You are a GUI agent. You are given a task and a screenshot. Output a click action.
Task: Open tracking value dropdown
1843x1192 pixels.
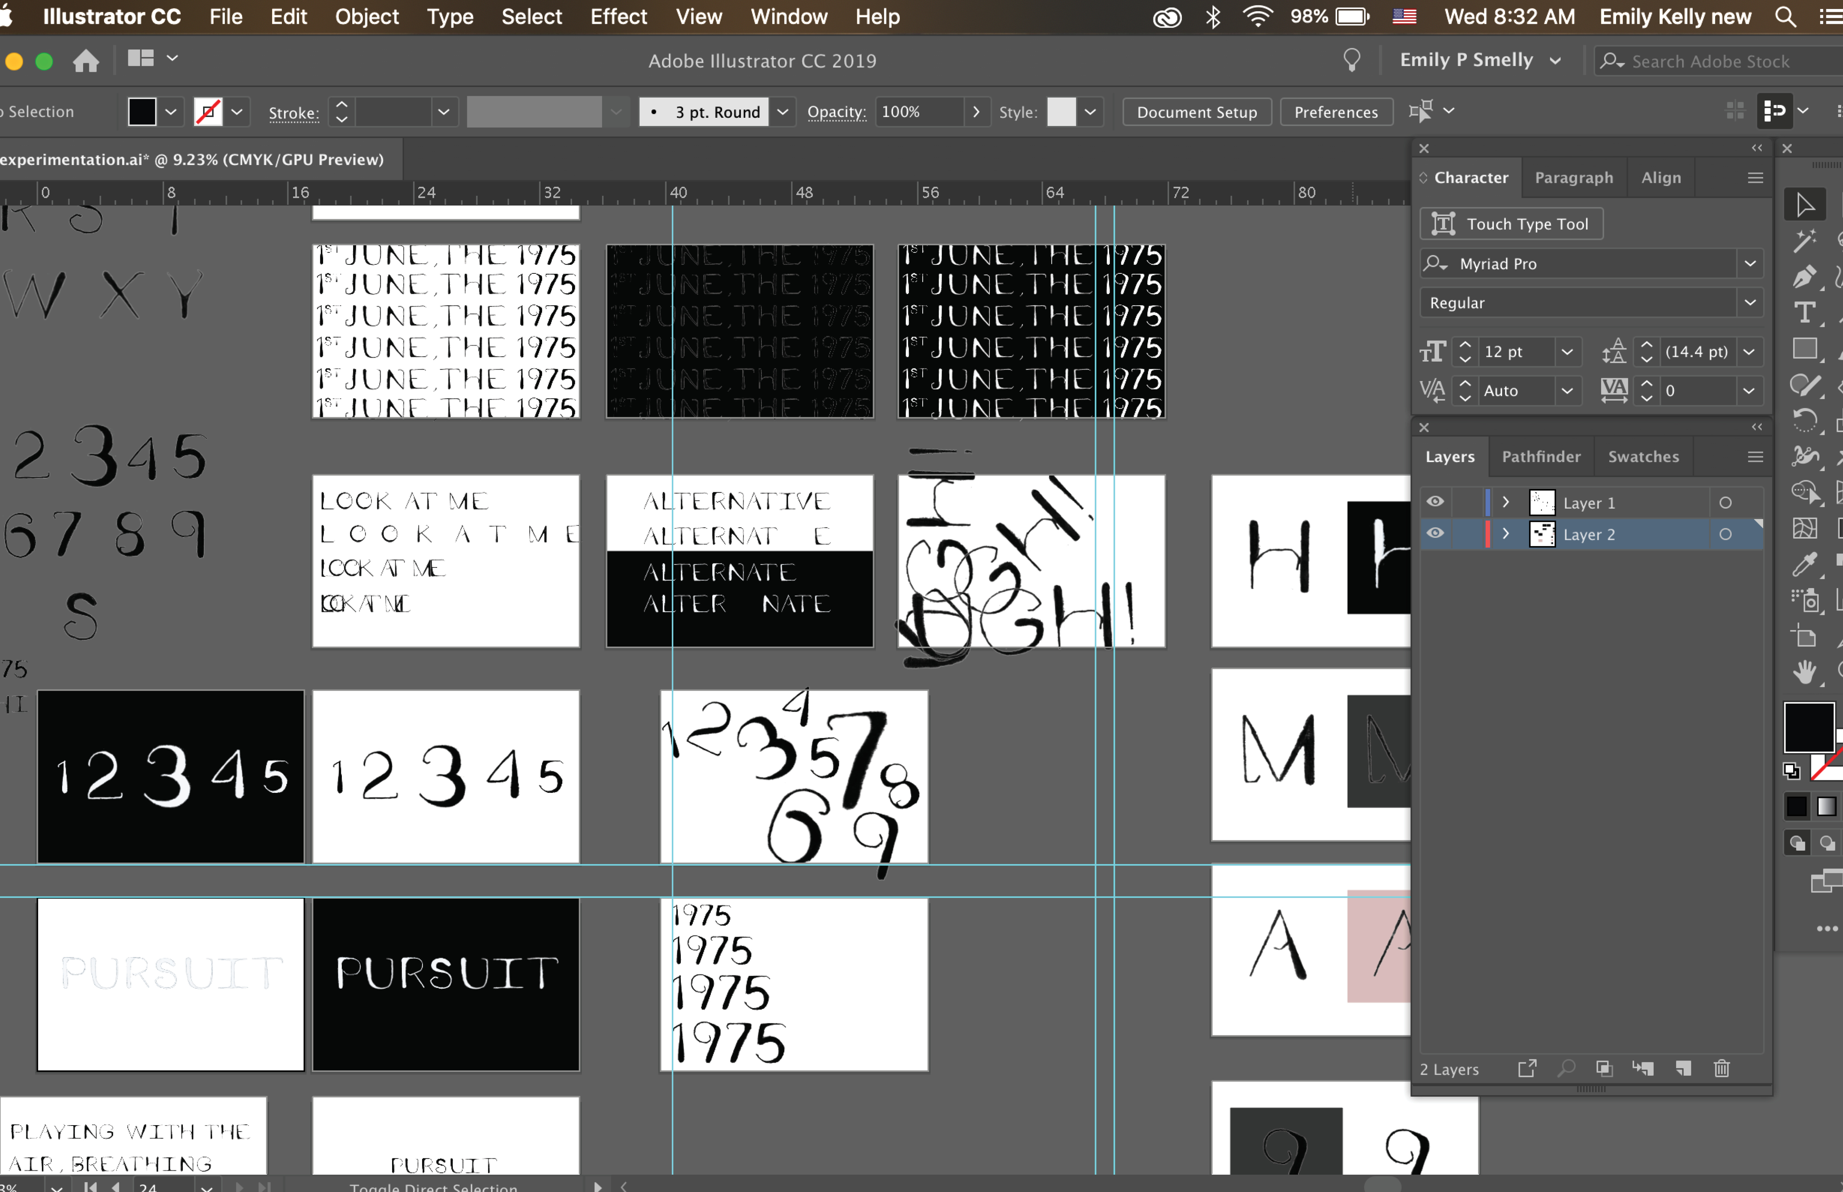(x=1749, y=391)
